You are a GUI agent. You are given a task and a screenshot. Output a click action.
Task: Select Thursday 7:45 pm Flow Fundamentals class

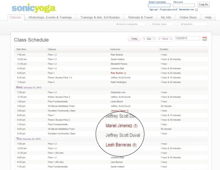58,167
